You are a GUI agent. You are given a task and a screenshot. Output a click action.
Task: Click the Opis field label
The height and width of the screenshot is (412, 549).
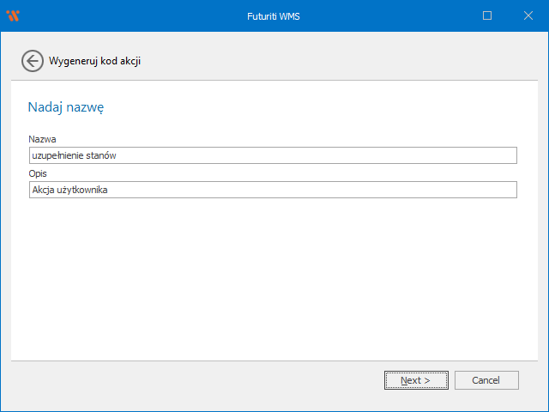(37, 173)
